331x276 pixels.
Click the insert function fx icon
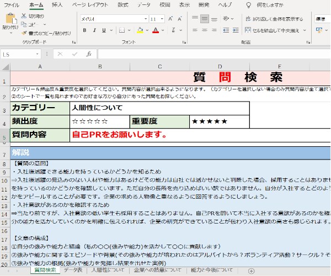89,54
